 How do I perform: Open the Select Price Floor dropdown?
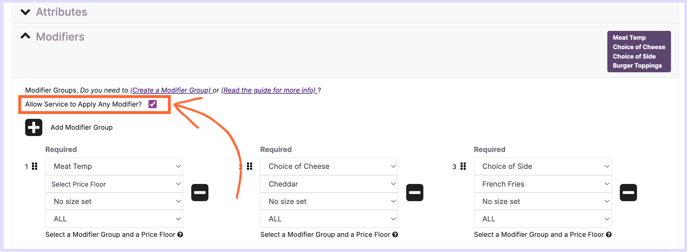coord(114,184)
